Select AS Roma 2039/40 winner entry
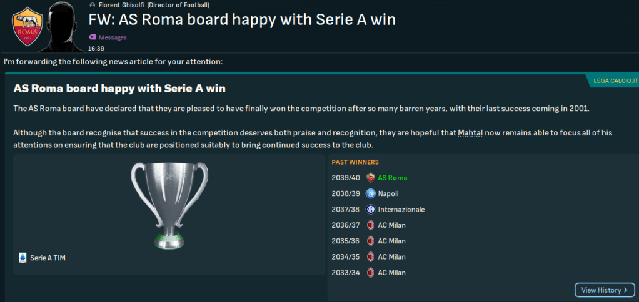The width and height of the screenshot is (639, 302). [392, 178]
